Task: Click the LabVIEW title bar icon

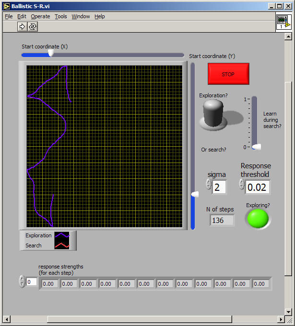Action: (x=6, y=6)
